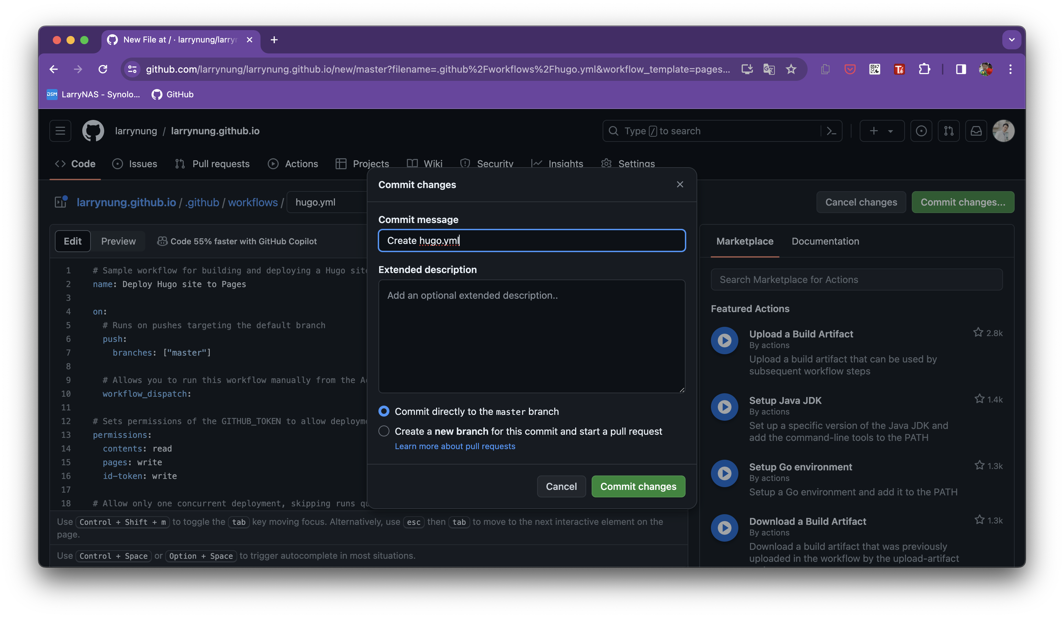Image resolution: width=1064 pixels, height=618 pixels.
Task: Open the QR code extension icon
Action: click(874, 69)
